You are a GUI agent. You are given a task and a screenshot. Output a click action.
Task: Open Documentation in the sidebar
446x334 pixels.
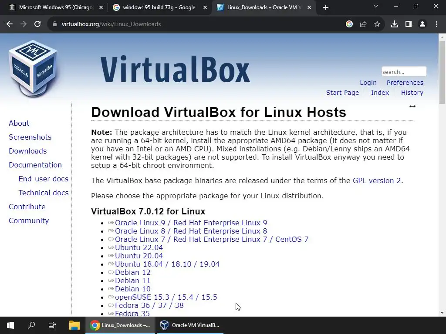point(35,165)
